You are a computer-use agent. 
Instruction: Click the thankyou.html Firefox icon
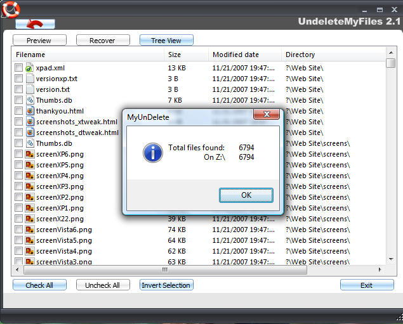tap(30, 111)
